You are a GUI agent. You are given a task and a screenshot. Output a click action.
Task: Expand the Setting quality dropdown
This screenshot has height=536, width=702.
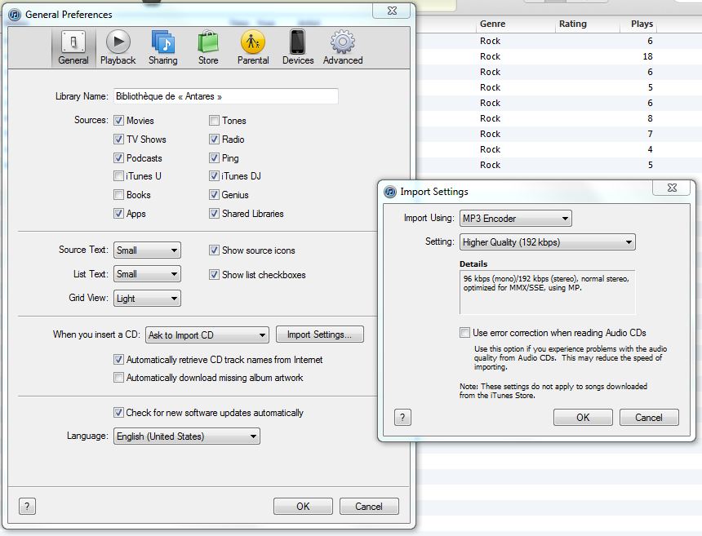547,242
